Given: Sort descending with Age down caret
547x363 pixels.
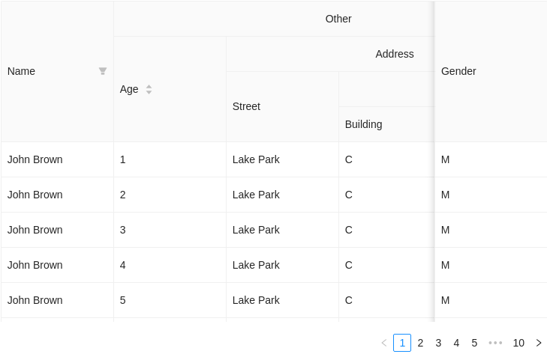Looking at the screenshot, I should pyautogui.click(x=149, y=92).
